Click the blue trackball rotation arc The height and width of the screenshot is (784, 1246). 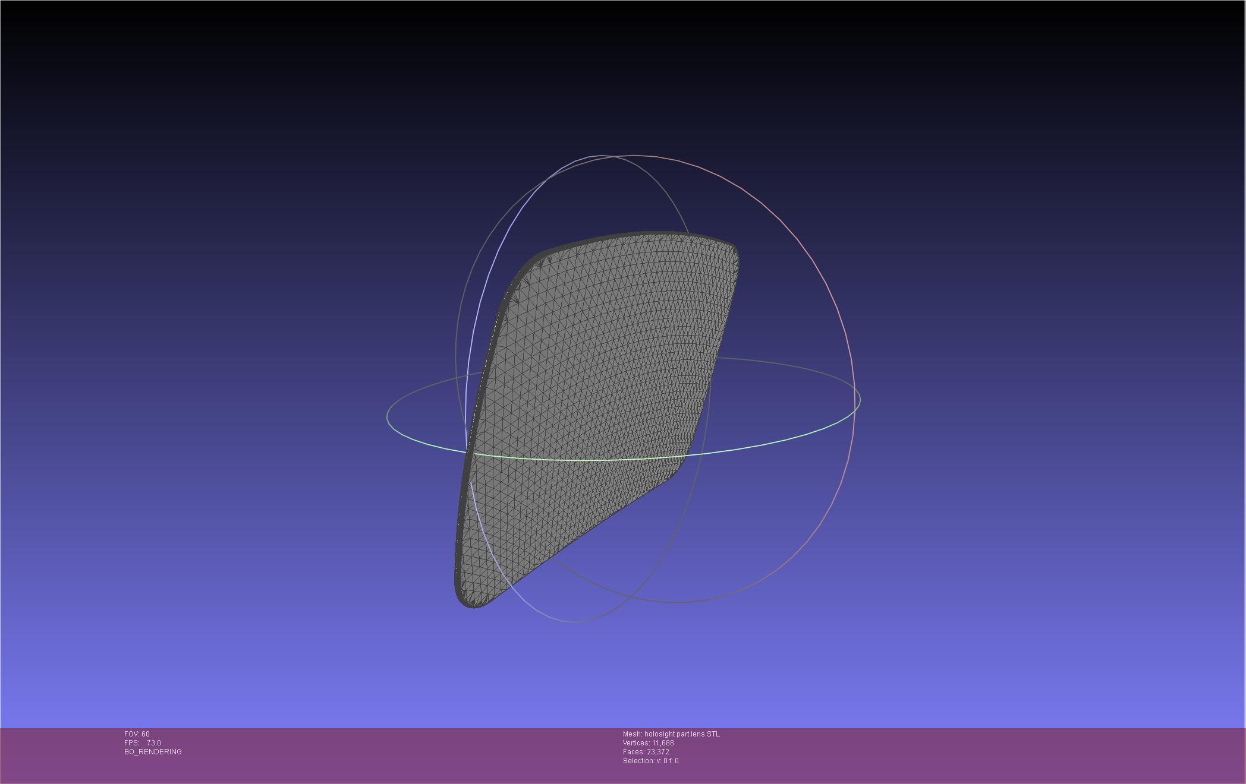point(516,217)
